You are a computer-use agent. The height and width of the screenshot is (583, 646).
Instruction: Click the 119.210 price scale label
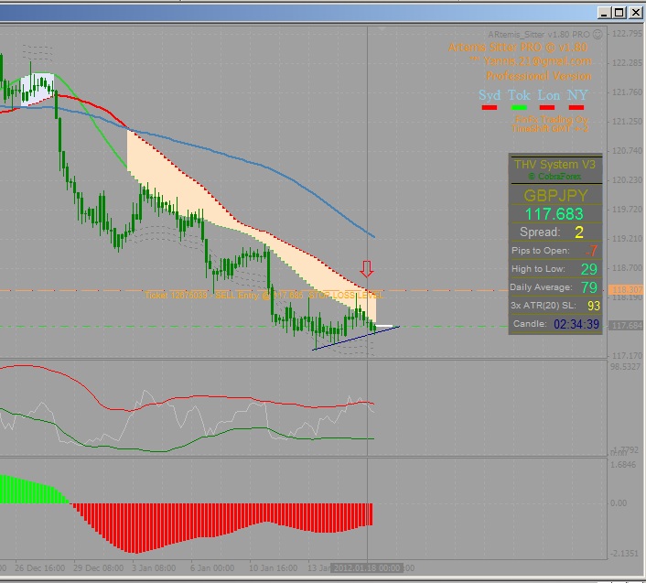point(627,239)
